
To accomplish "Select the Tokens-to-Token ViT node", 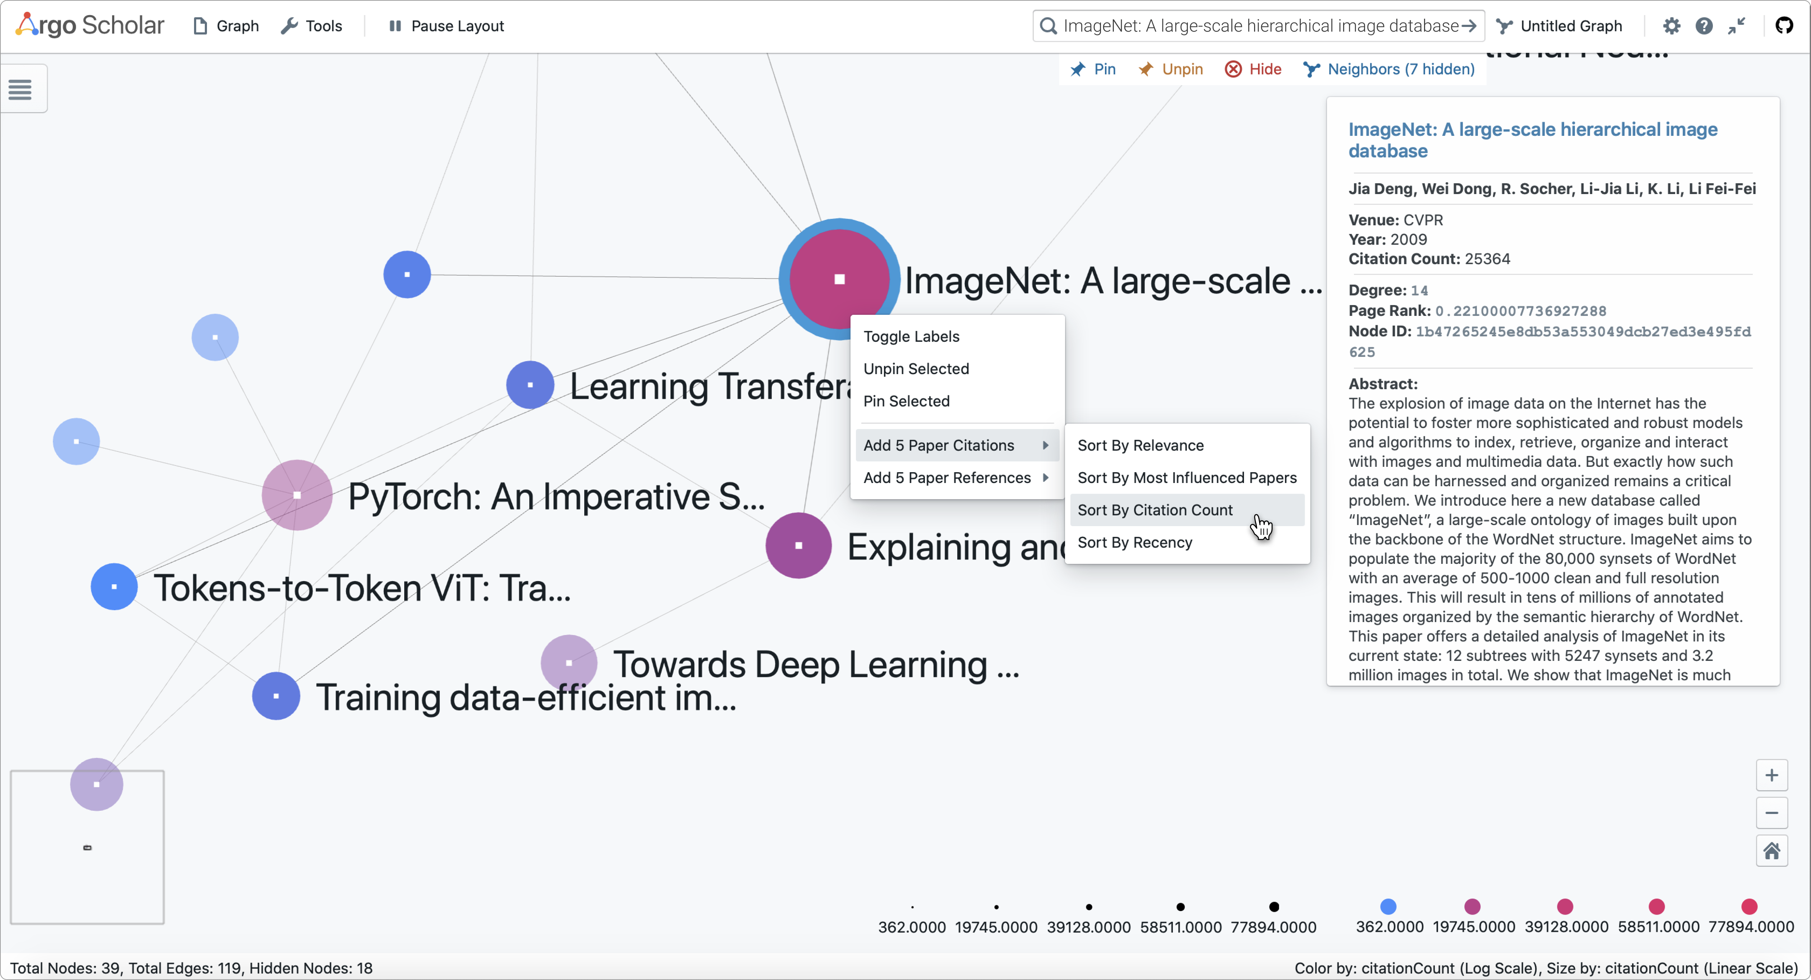I will pos(114,586).
